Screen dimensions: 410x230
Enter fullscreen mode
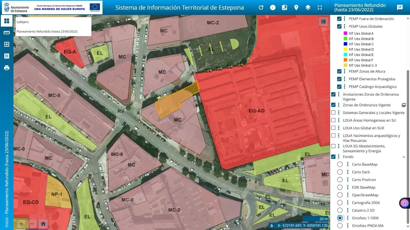[320, 7]
